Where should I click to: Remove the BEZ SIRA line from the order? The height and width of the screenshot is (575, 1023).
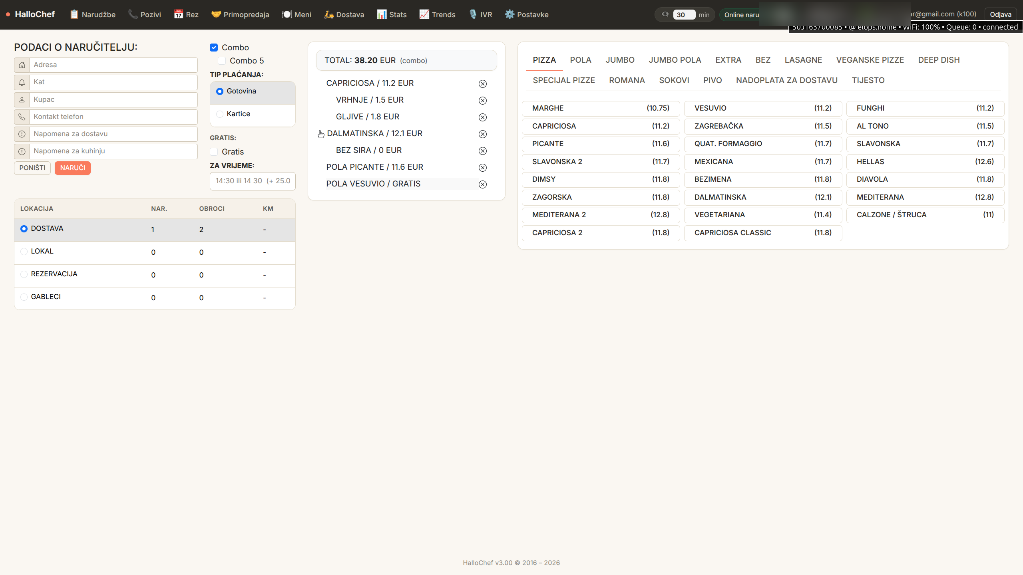tap(483, 151)
